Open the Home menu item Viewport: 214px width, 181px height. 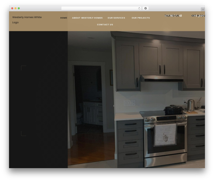64,18
